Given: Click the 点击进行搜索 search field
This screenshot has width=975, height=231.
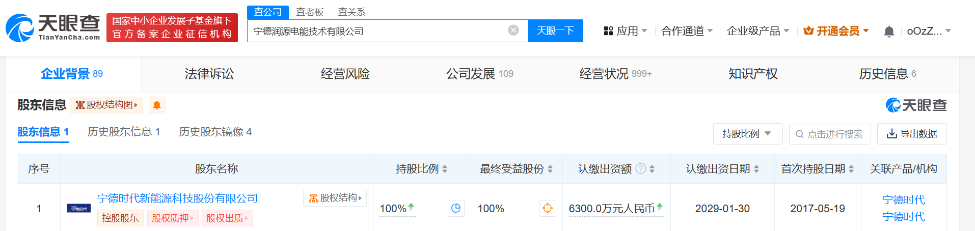Looking at the screenshot, I should pyautogui.click(x=830, y=134).
